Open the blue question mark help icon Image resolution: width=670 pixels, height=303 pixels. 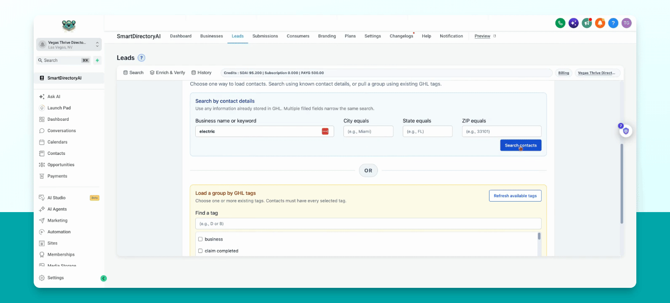point(613,23)
